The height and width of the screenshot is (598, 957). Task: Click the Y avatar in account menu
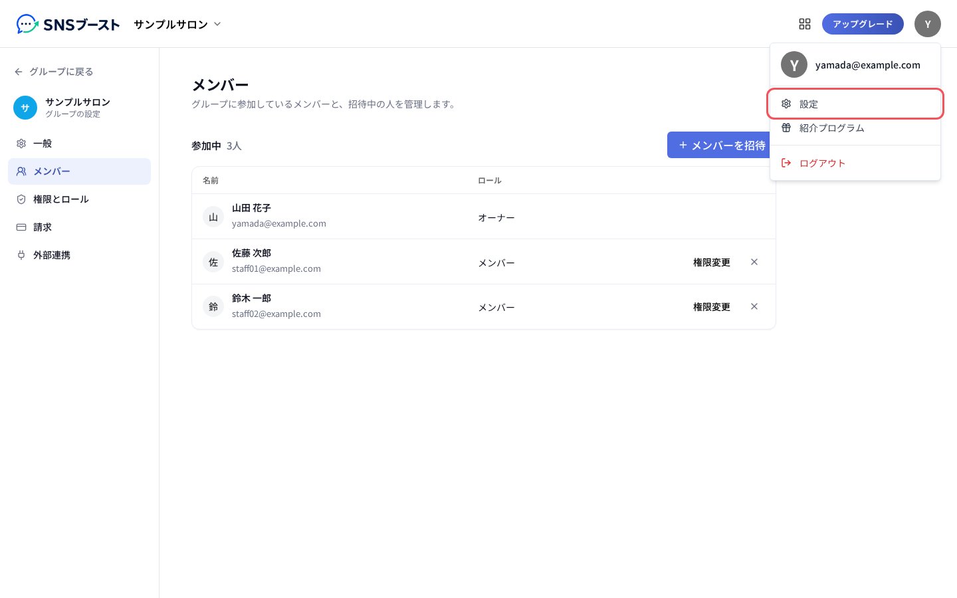794,65
